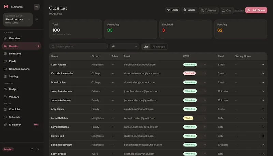The height and width of the screenshot is (156, 273).
Task: Click Scott Brooks row name
Action: (58, 154)
